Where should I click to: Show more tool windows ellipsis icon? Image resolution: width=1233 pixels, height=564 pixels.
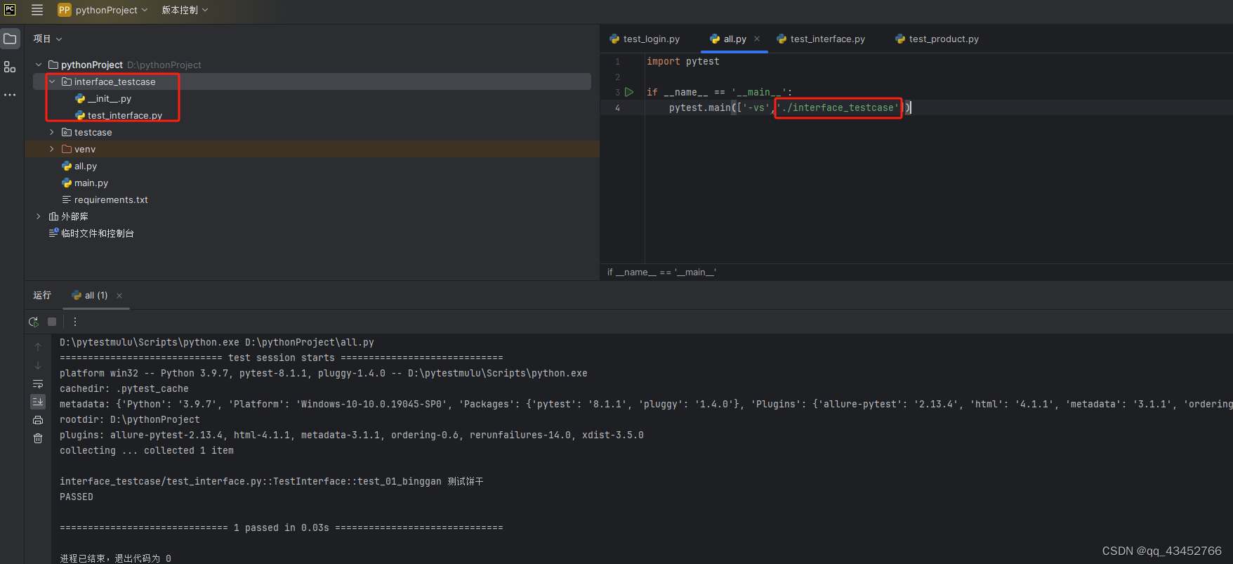point(10,94)
